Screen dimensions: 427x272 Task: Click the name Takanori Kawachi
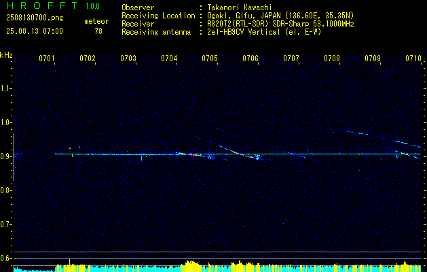pyautogui.click(x=240, y=7)
